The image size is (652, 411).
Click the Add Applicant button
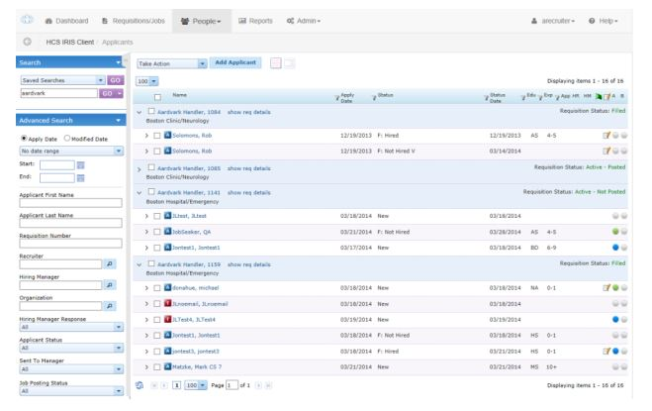tap(237, 62)
